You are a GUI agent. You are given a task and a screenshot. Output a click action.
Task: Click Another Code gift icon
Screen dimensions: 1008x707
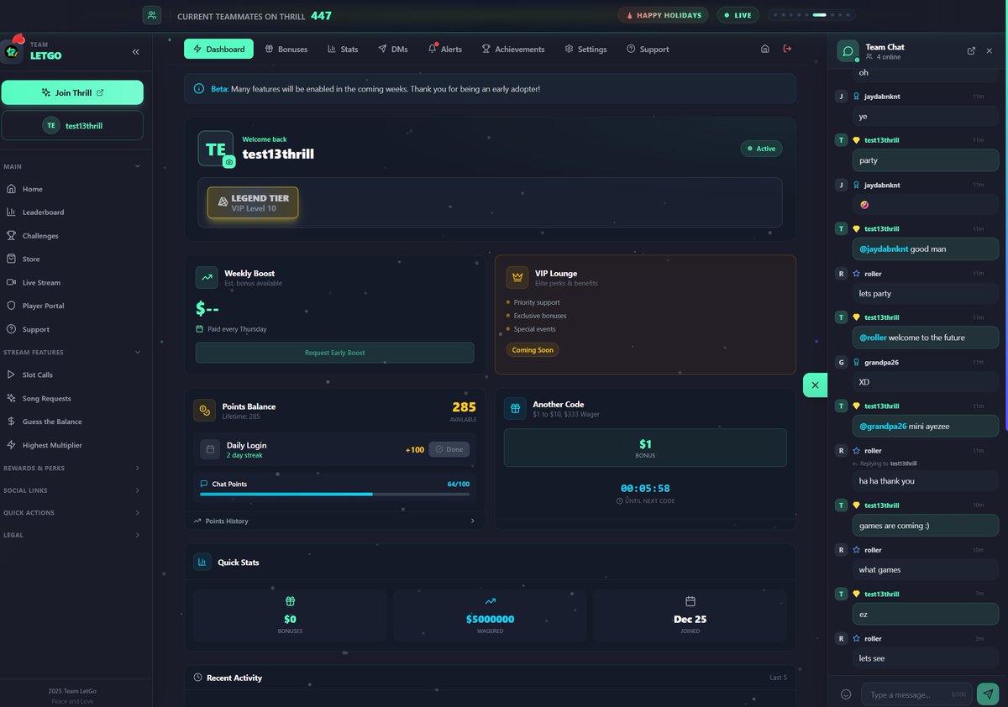pyautogui.click(x=515, y=408)
